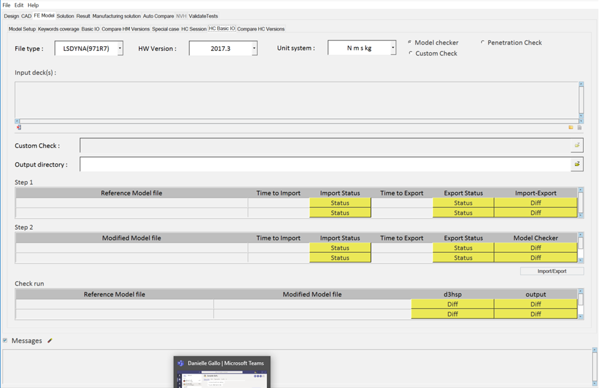Browse for Output directory folder icon

point(577,164)
